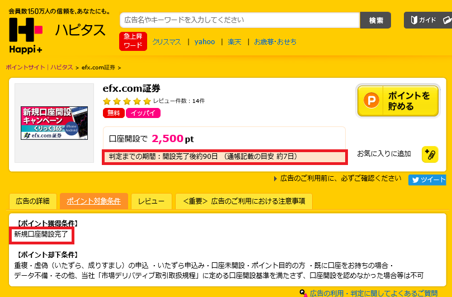Click the レビュー件数：14件 text
452x297 pixels.
coord(178,101)
